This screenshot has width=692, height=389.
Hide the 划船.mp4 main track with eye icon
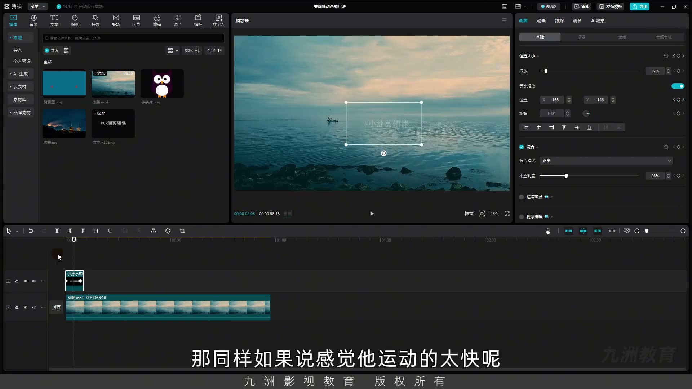tap(26, 307)
